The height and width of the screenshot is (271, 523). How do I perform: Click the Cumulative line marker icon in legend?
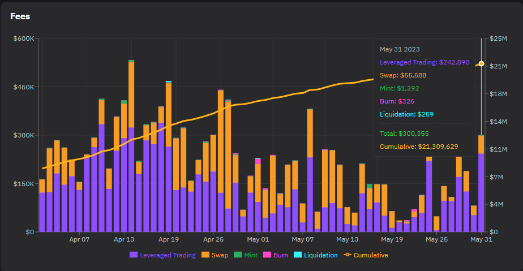348,255
